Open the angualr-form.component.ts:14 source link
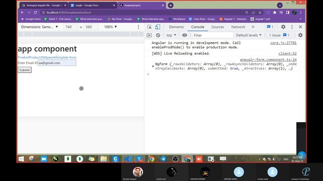The height and width of the screenshot is (181, 323). (268, 60)
